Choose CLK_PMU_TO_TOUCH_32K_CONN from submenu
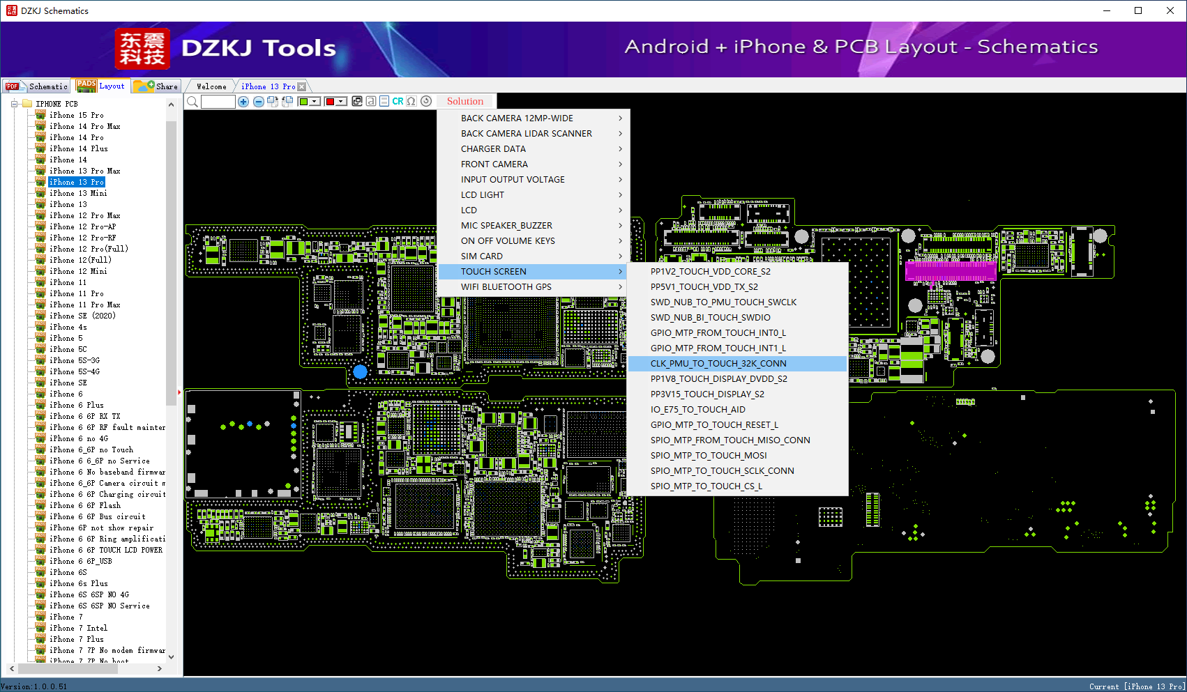Viewport: 1187px width, 692px height. pos(738,364)
